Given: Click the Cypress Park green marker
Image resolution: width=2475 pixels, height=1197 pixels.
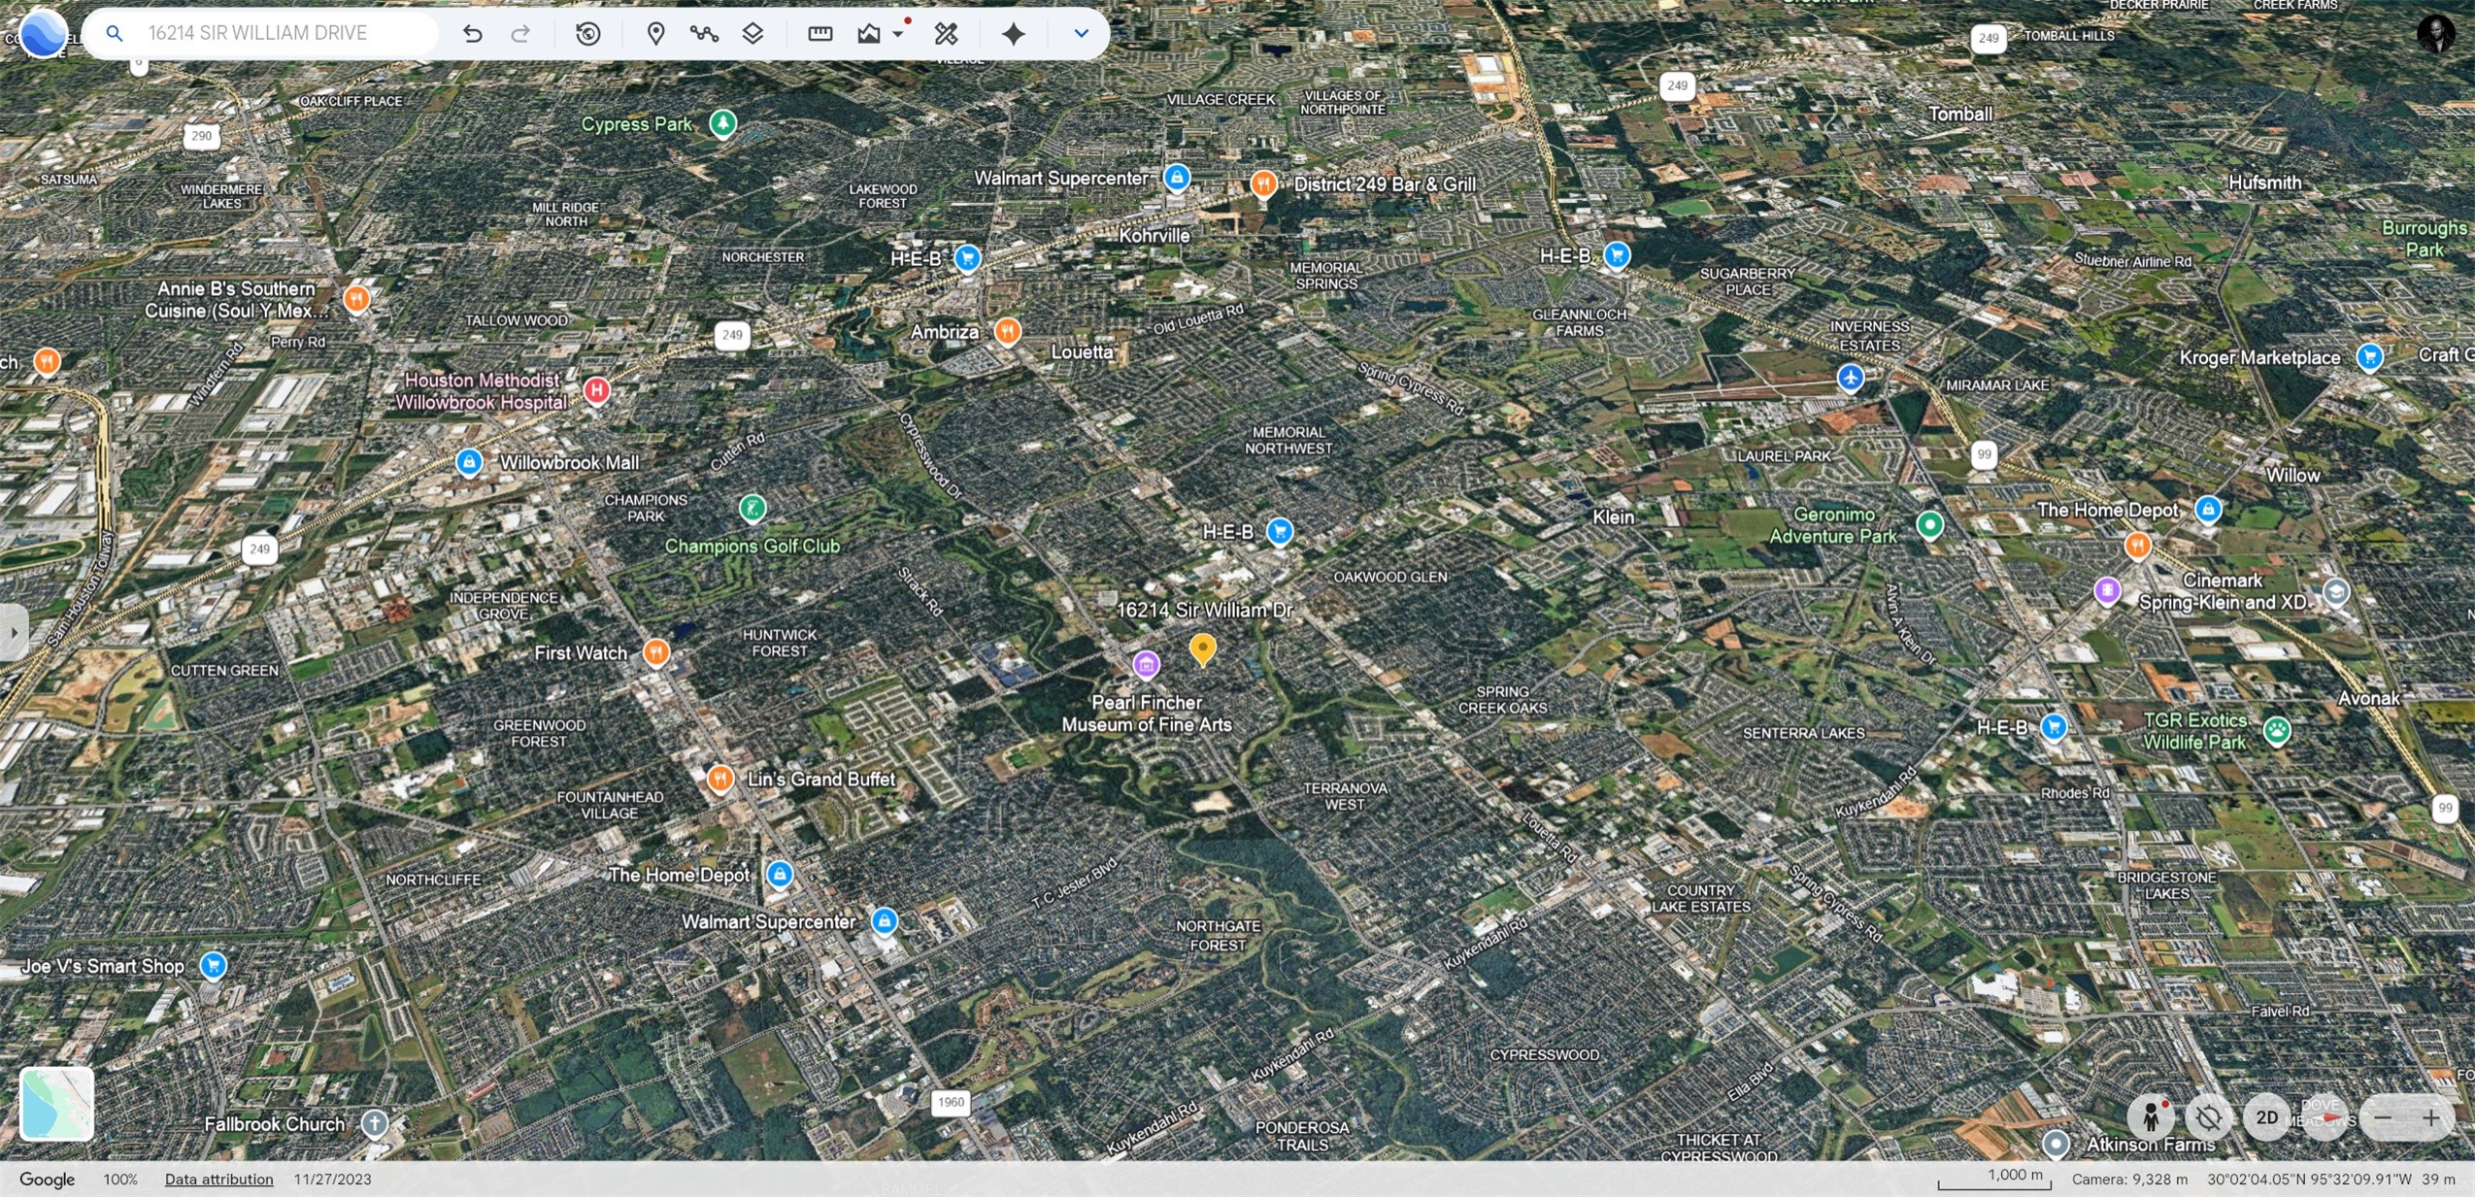Looking at the screenshot, I should tap(722, 123).
